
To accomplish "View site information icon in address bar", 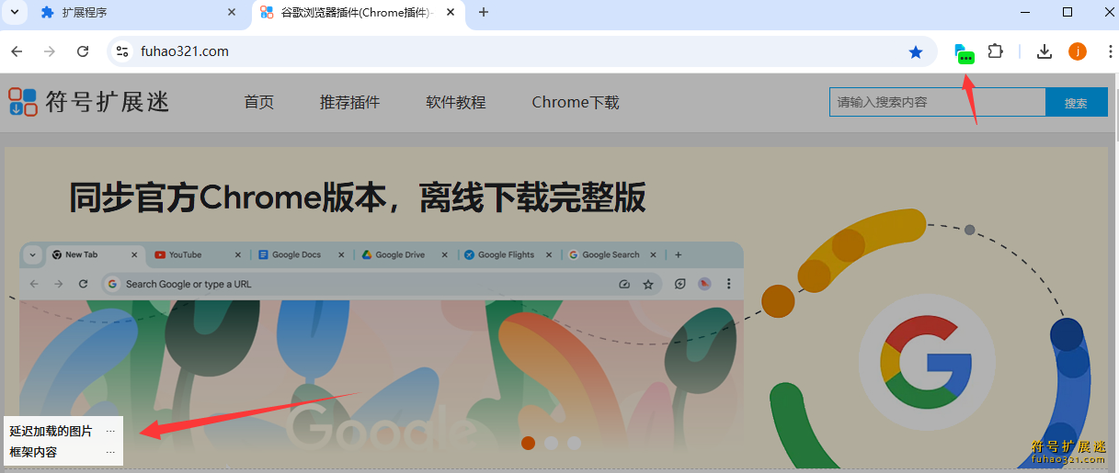I will (121, 51).
